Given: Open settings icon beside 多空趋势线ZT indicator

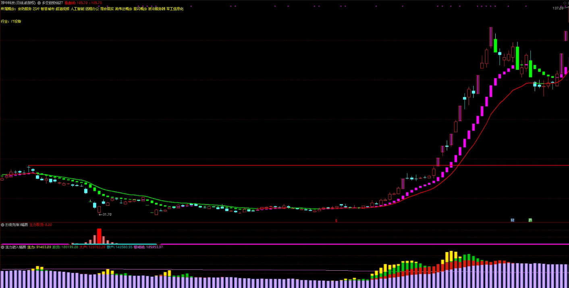Looking at the screenshot, I should tap(39, 3).
